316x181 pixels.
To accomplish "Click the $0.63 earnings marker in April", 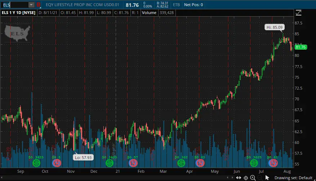I will click(x=200, y=163).
